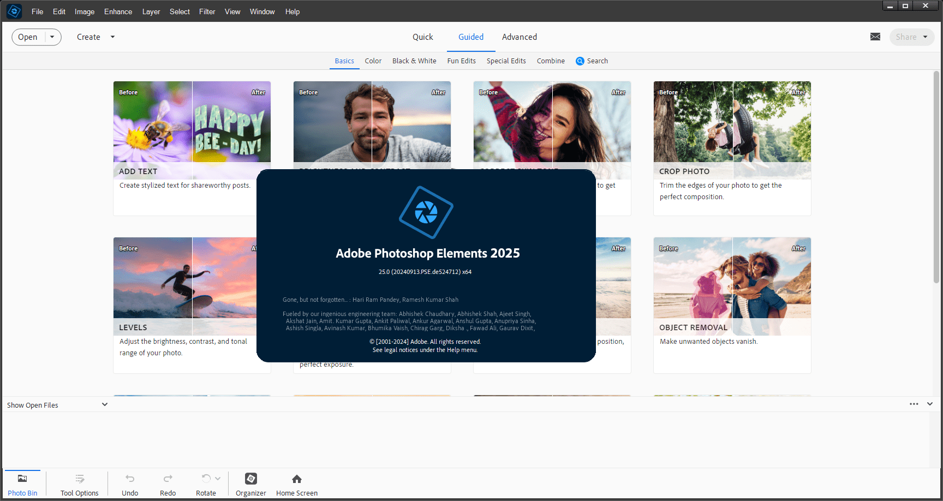This screenshot has width=943, height=501.
Task: Open the Enhance menu
Action: [x=118, y=11]
